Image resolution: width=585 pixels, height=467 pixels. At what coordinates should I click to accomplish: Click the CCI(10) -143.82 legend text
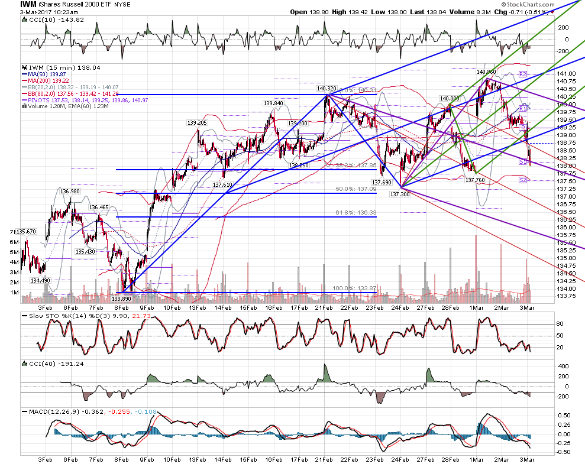pos(56,20)
